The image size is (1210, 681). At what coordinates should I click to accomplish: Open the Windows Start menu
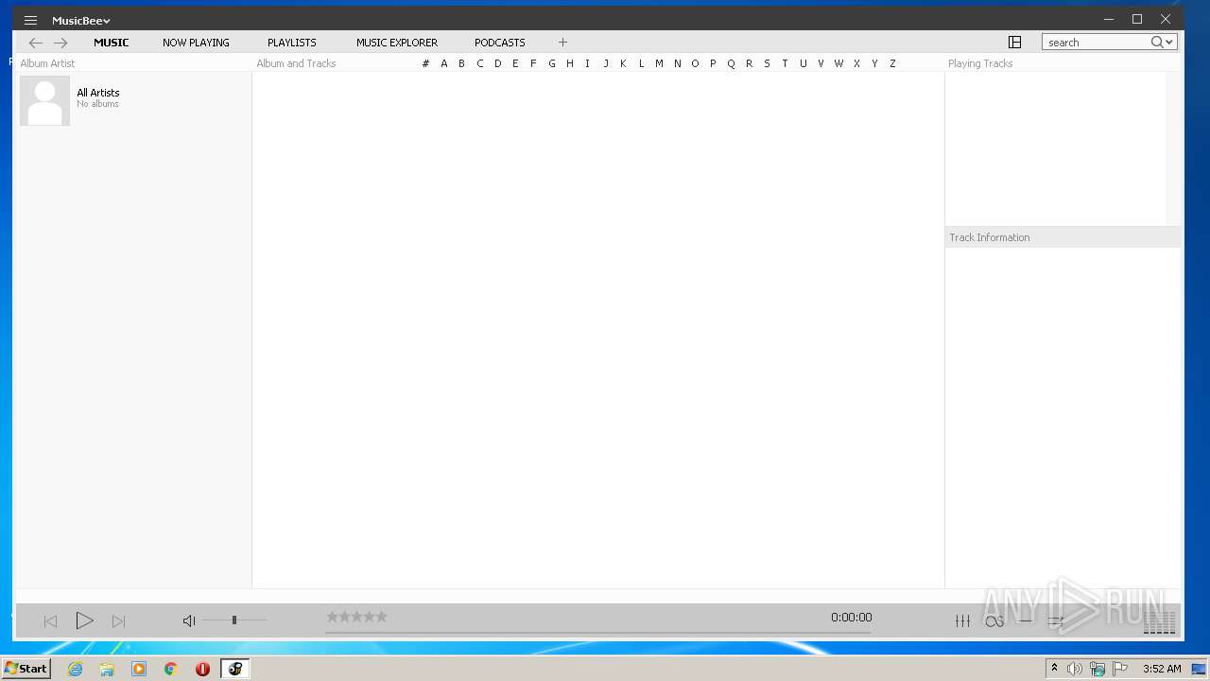(26, 668)
